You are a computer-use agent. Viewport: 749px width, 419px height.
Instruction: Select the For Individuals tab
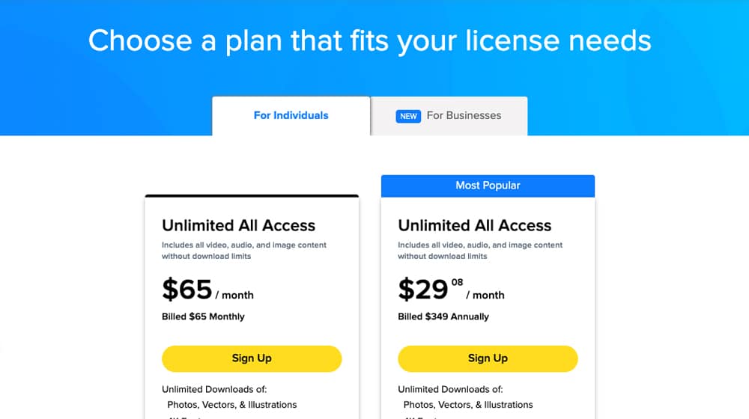[291, 116]
